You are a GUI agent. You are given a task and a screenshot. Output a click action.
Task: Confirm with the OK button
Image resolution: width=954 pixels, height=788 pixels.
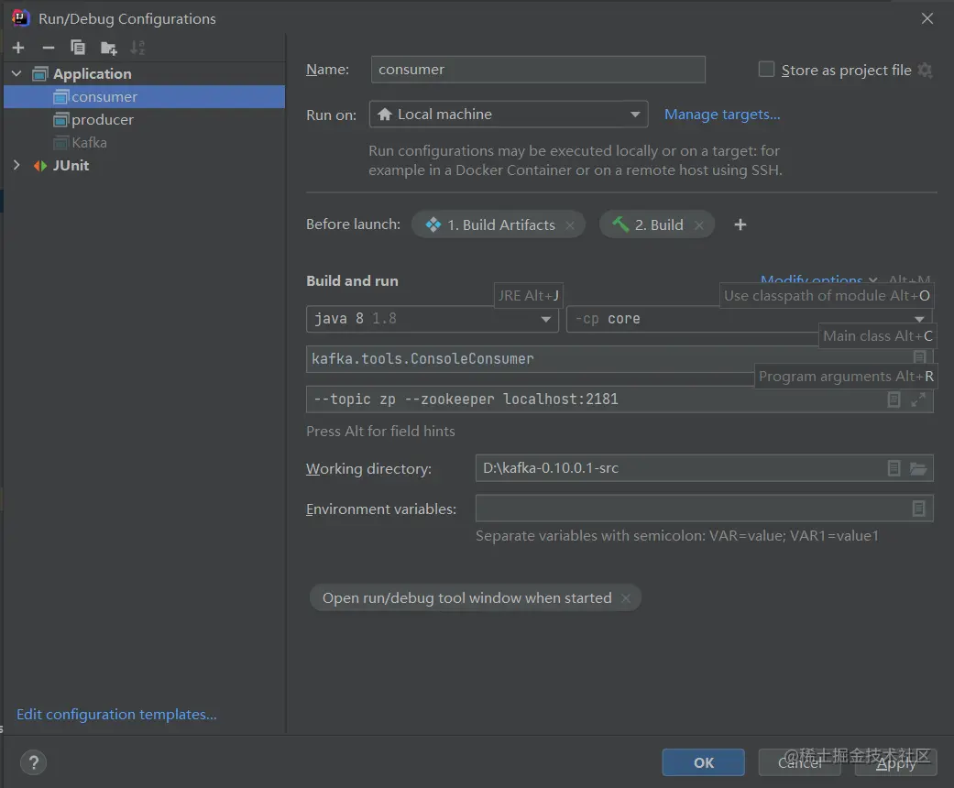[x=703, y=762]
